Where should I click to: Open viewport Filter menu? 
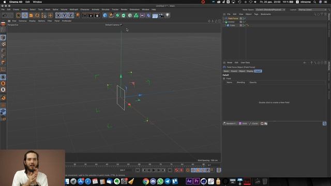click(50, 21)
